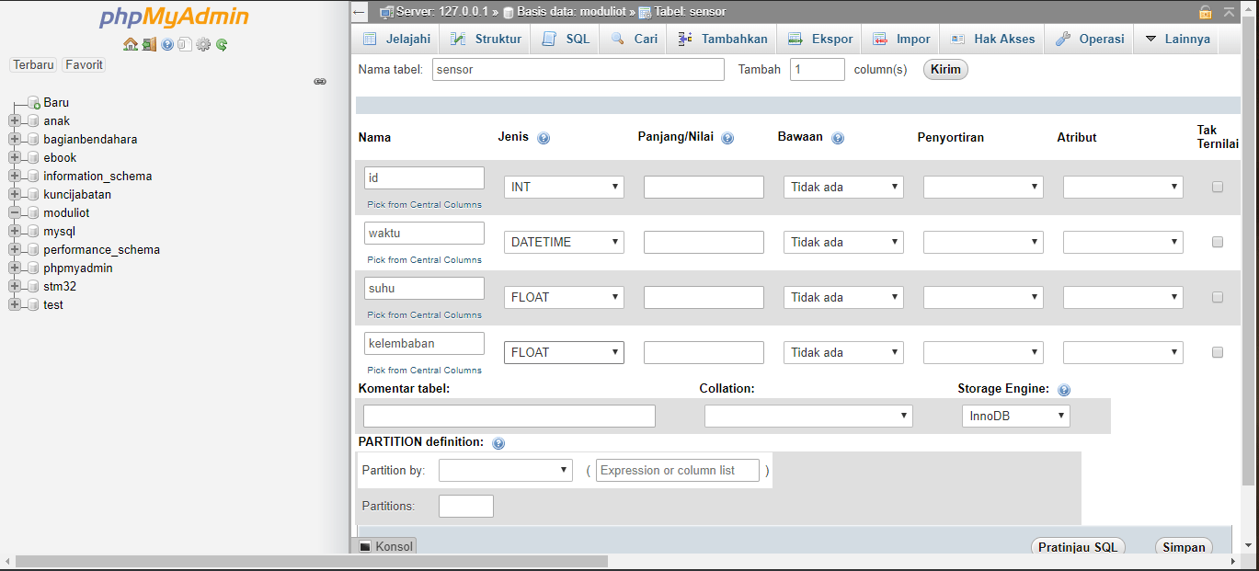Open documentation via the question-mark icon in sidebar
This screenshot has height=571, width=1259.
click(167, 44)
